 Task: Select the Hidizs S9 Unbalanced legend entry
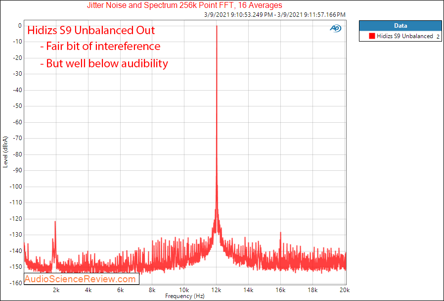coord(400,36)
